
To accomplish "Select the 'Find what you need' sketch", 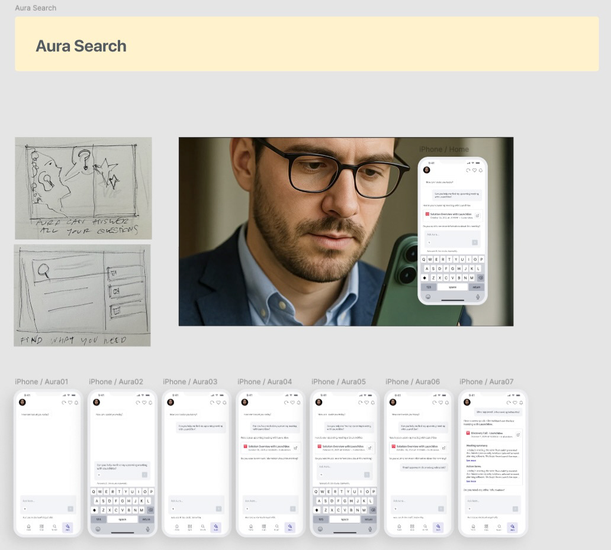I will coord(82,296).
